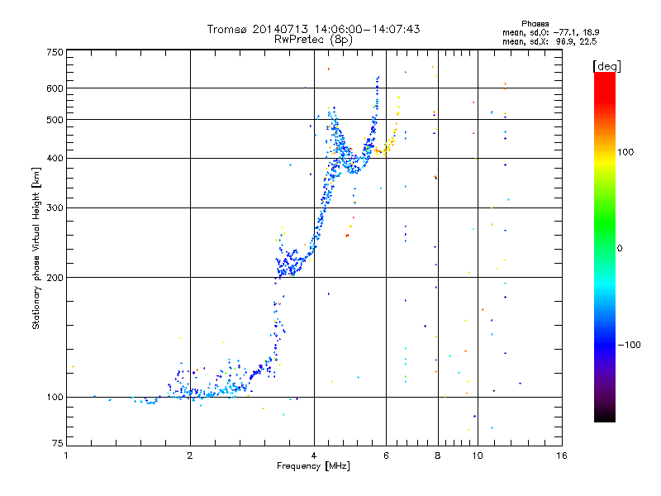
Task: Click the "1" MHz frequency axis tick label
Action: 66,455
